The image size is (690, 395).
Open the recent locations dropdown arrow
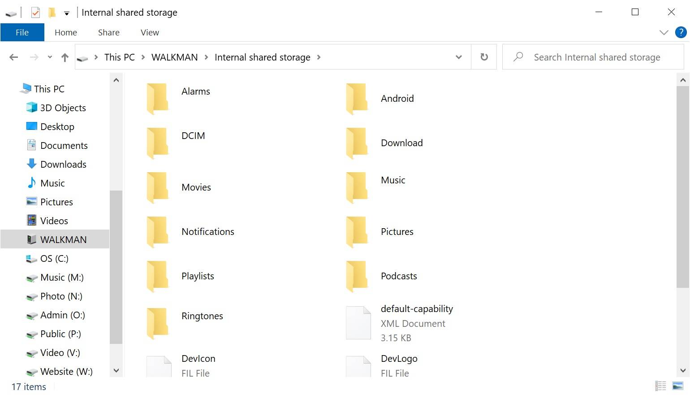click(50, 57)
